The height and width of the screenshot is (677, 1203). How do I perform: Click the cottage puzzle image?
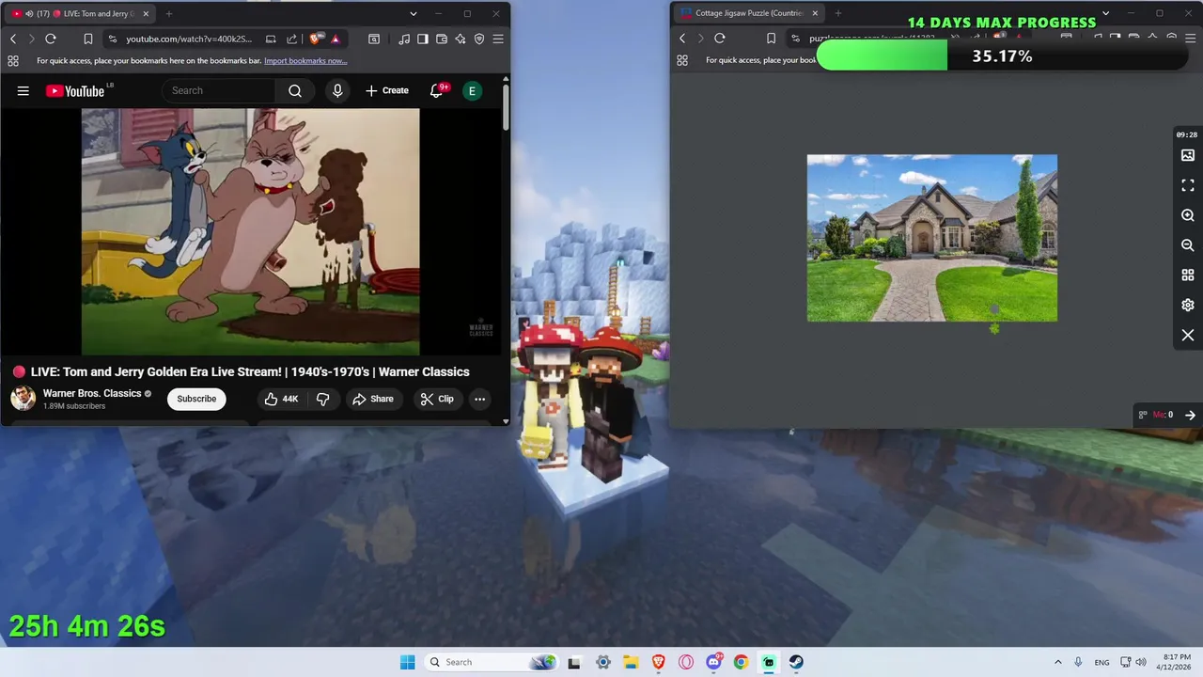(932, 238)
